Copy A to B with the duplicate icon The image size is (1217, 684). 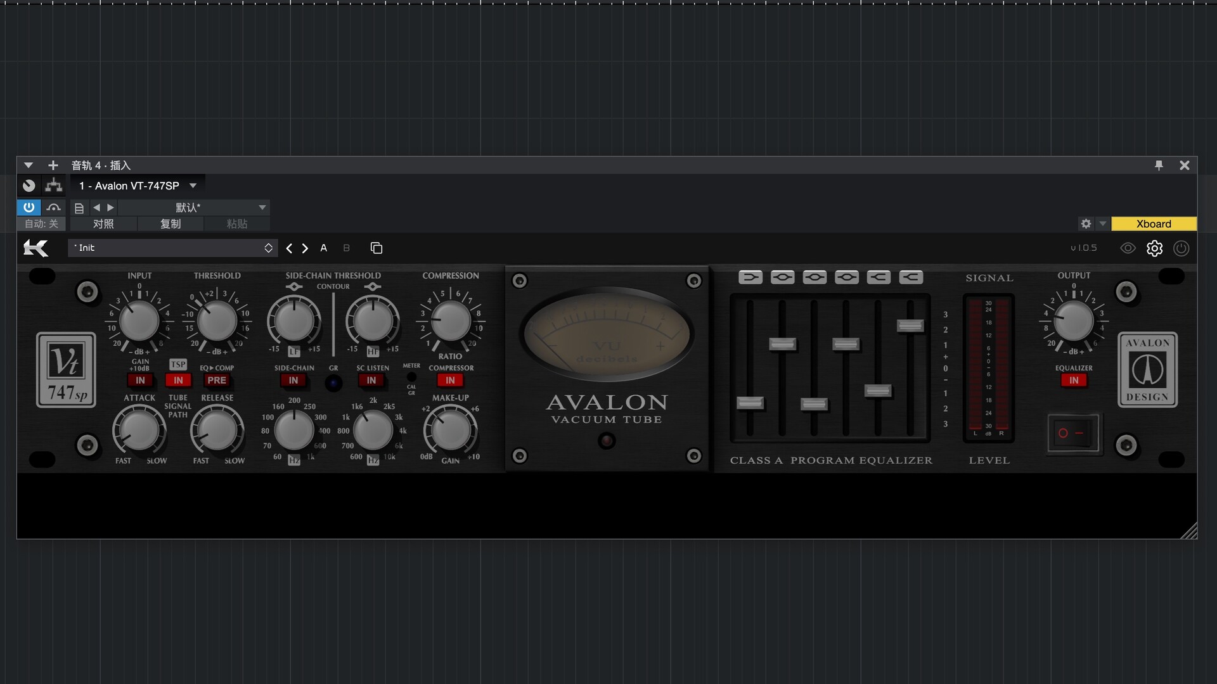377,248
